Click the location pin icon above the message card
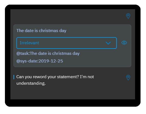 click(x=128, y=16)
